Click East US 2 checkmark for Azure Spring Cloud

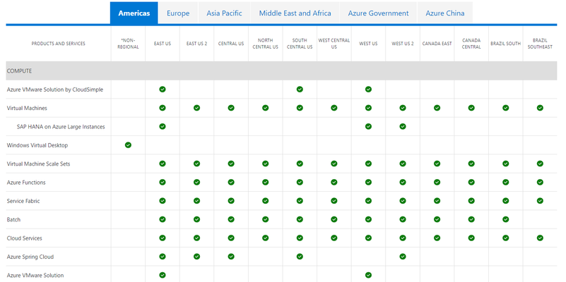click(x=196, y=257)
